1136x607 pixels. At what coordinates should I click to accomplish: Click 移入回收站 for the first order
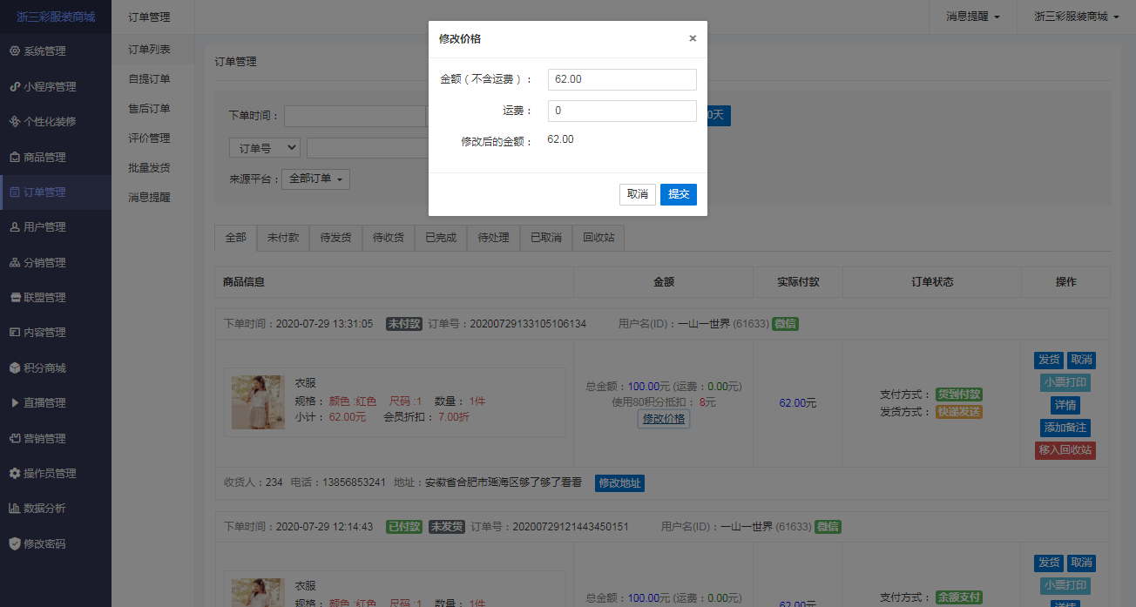pyautogui.click(x=1065, y=450)
